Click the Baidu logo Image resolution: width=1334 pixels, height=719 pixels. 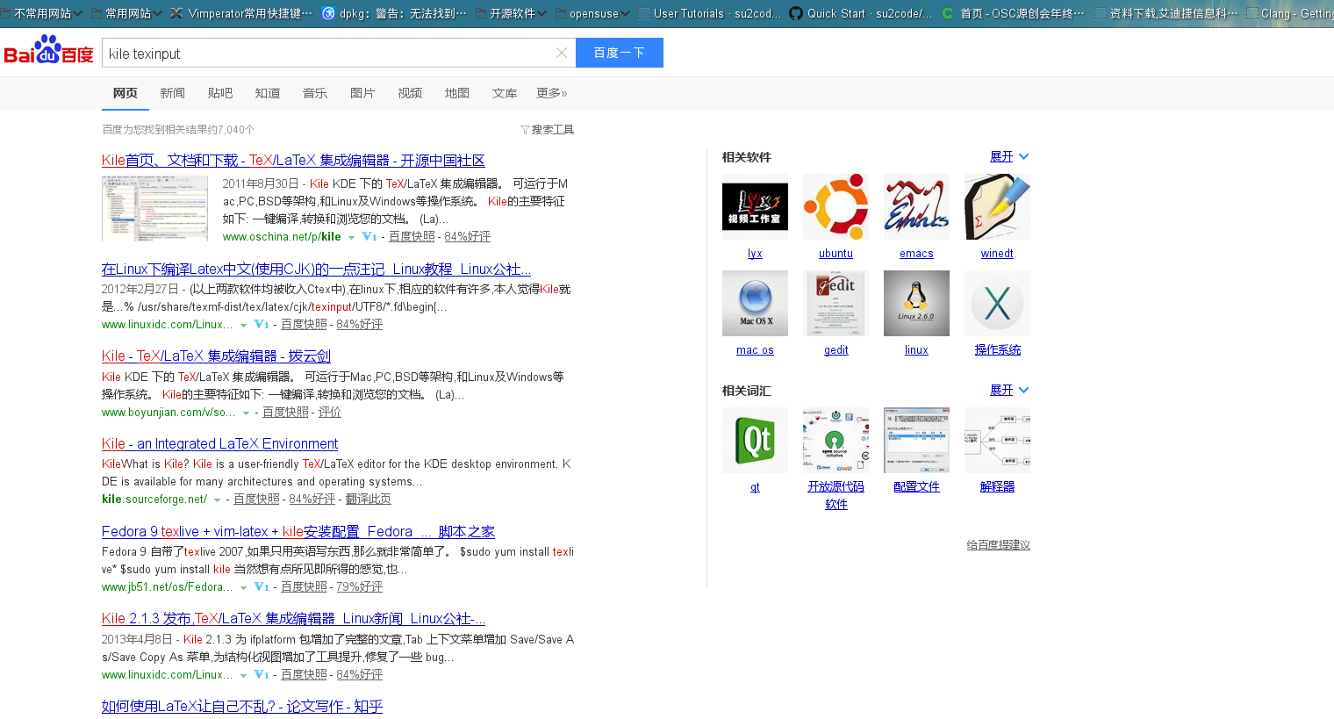point(48,51)
